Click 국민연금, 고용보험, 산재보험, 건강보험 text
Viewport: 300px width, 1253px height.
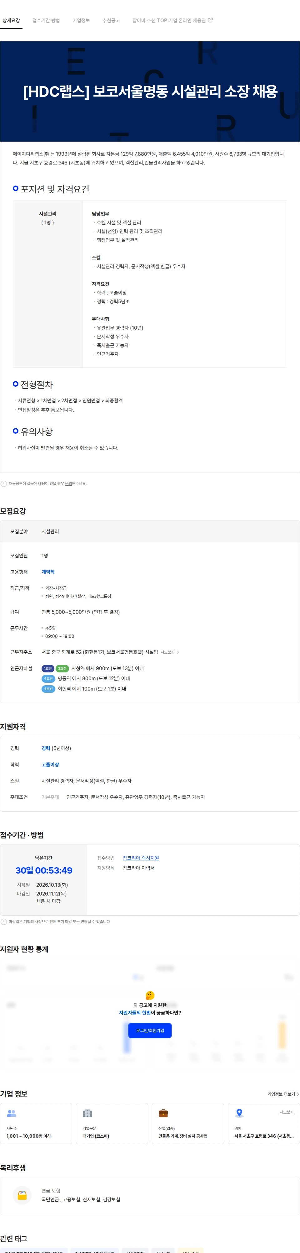click(x=81, y=1199)
